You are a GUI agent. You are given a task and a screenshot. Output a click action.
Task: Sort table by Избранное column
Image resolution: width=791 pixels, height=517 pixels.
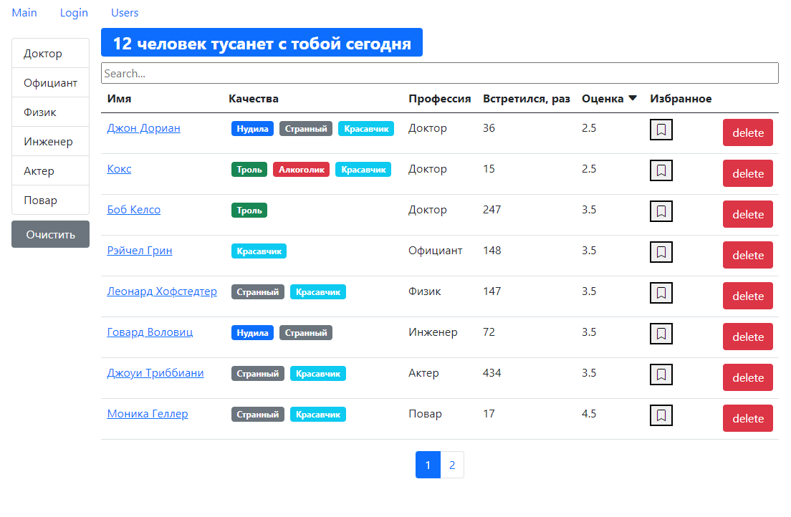[x=681, y=99]
